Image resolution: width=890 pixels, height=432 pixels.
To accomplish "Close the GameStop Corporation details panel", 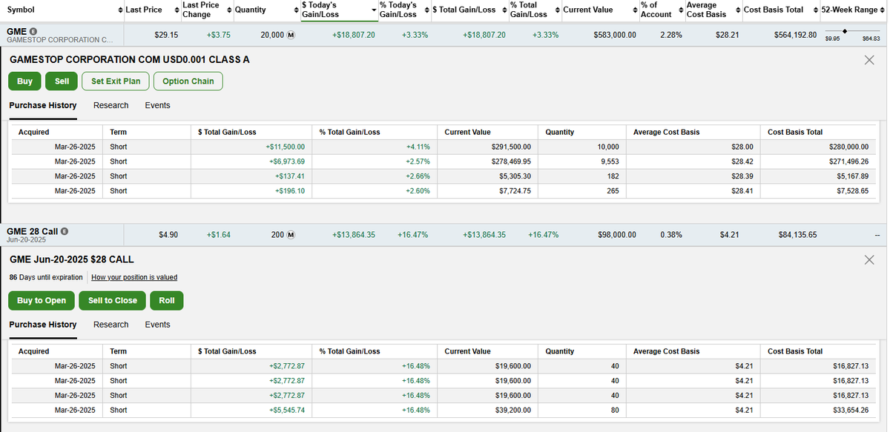I will (869, 60).
